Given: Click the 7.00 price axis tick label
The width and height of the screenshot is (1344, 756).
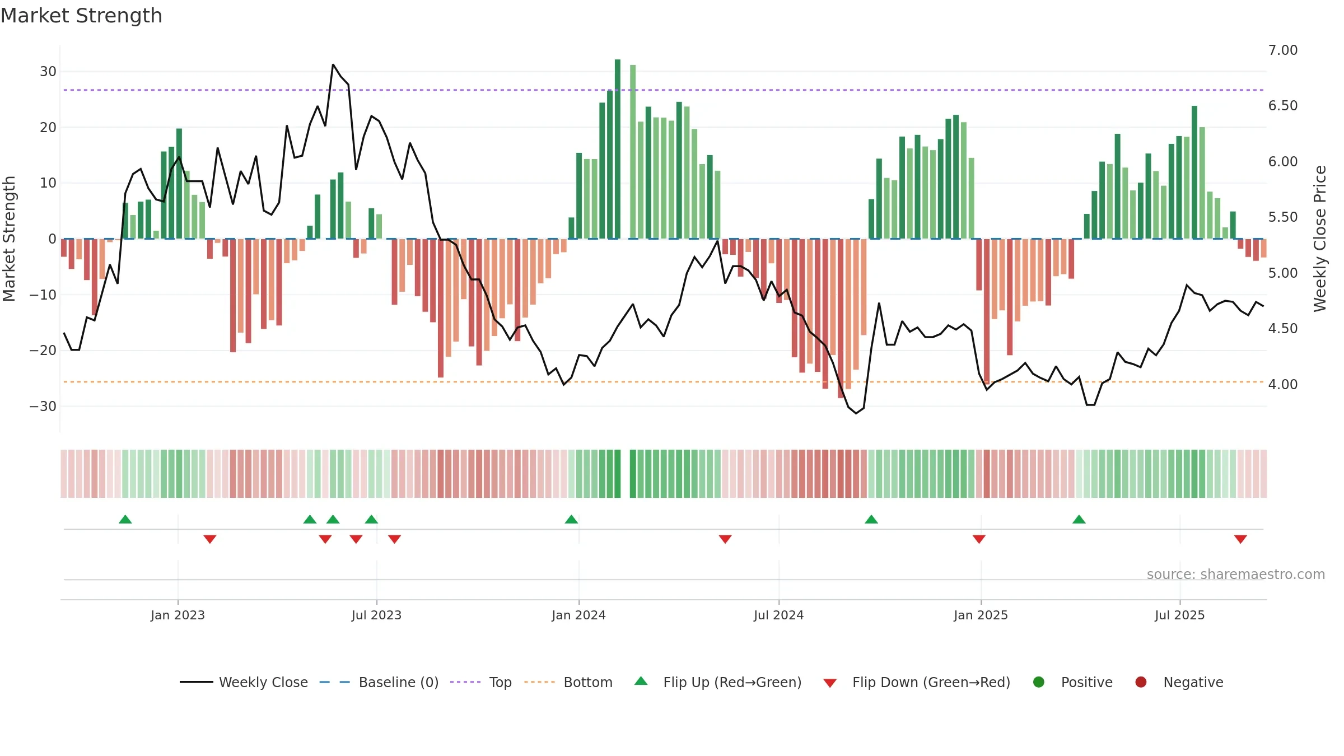Looking at the screenshot, I should point(1283,50).
